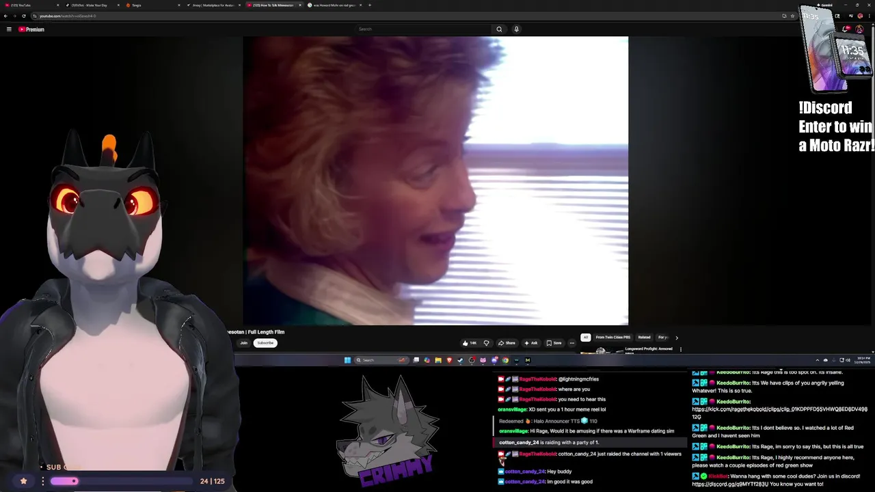The width and height of the screenshot is (875, 492).
Task: Open the Longsword Profight suggested video thumbnail
Action: click(x=601, y=351)
